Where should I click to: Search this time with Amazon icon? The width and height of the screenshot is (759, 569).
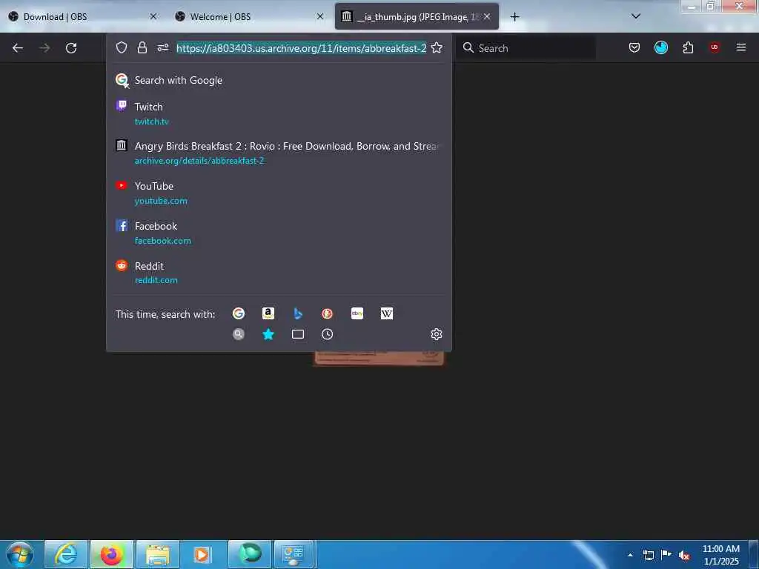point(268,313)
